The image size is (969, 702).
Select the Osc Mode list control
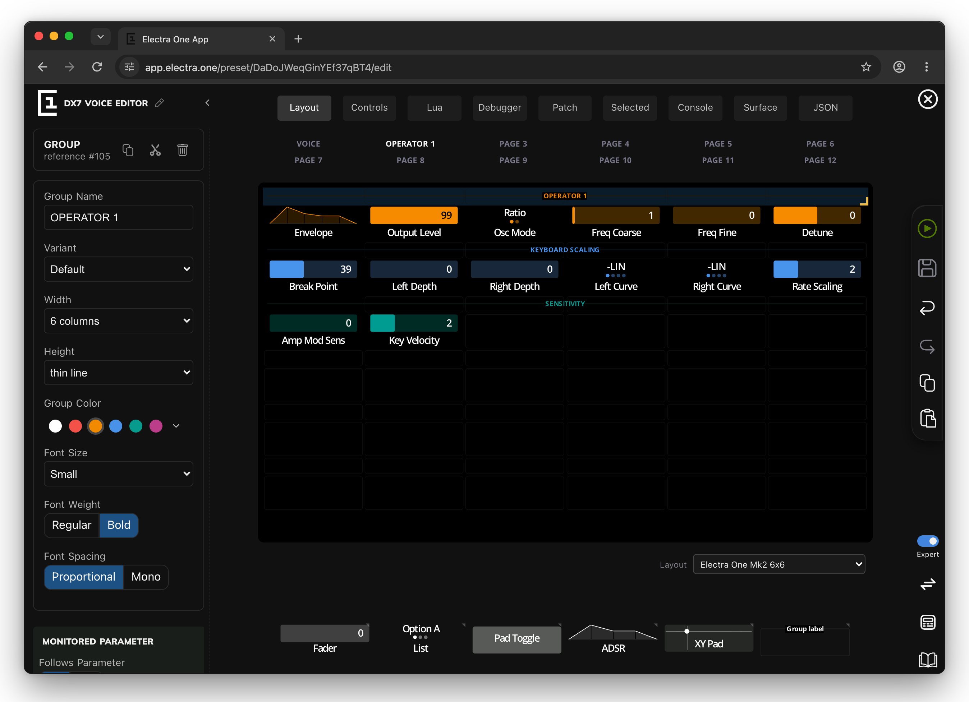pyautogui.click(x=514, y=222)
